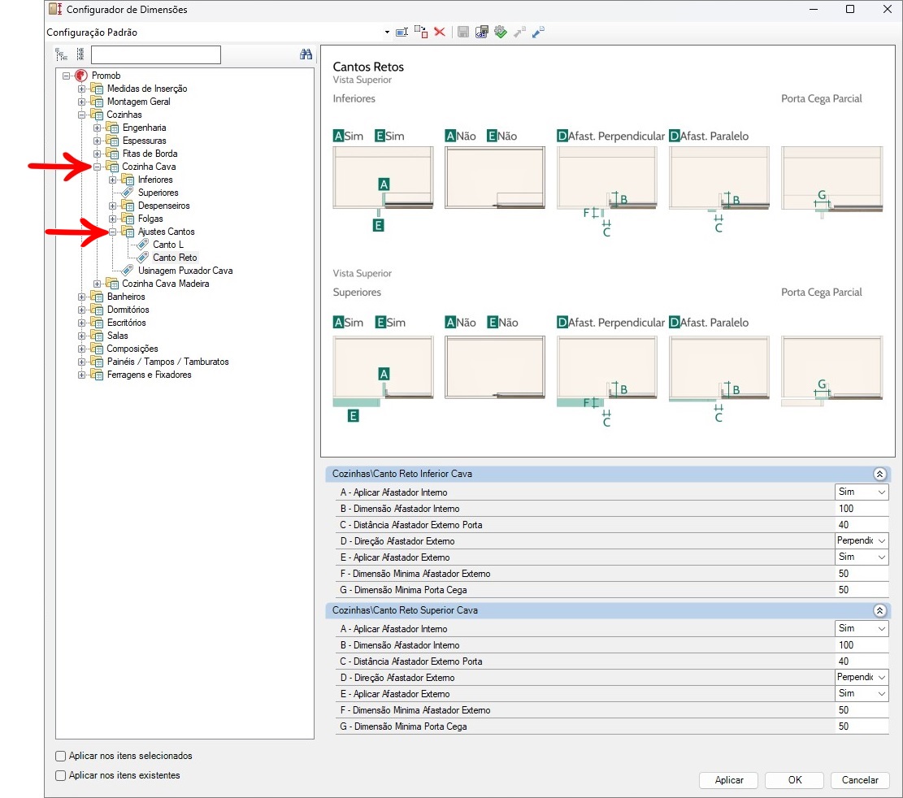Open Inferior Cava A - Aplicar Afastador Interno dropdown
The width and height of the screenshot is (903, 798).
(x=881, y=492)
